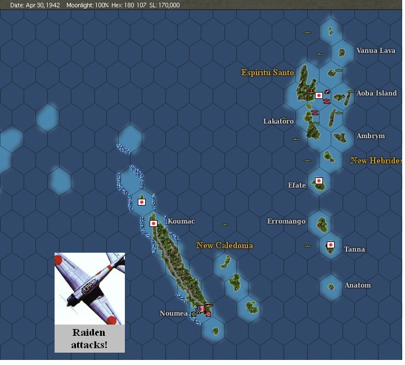
Task: Select the pink crossed unit counter at Noumea
Action: coord(209,314)
